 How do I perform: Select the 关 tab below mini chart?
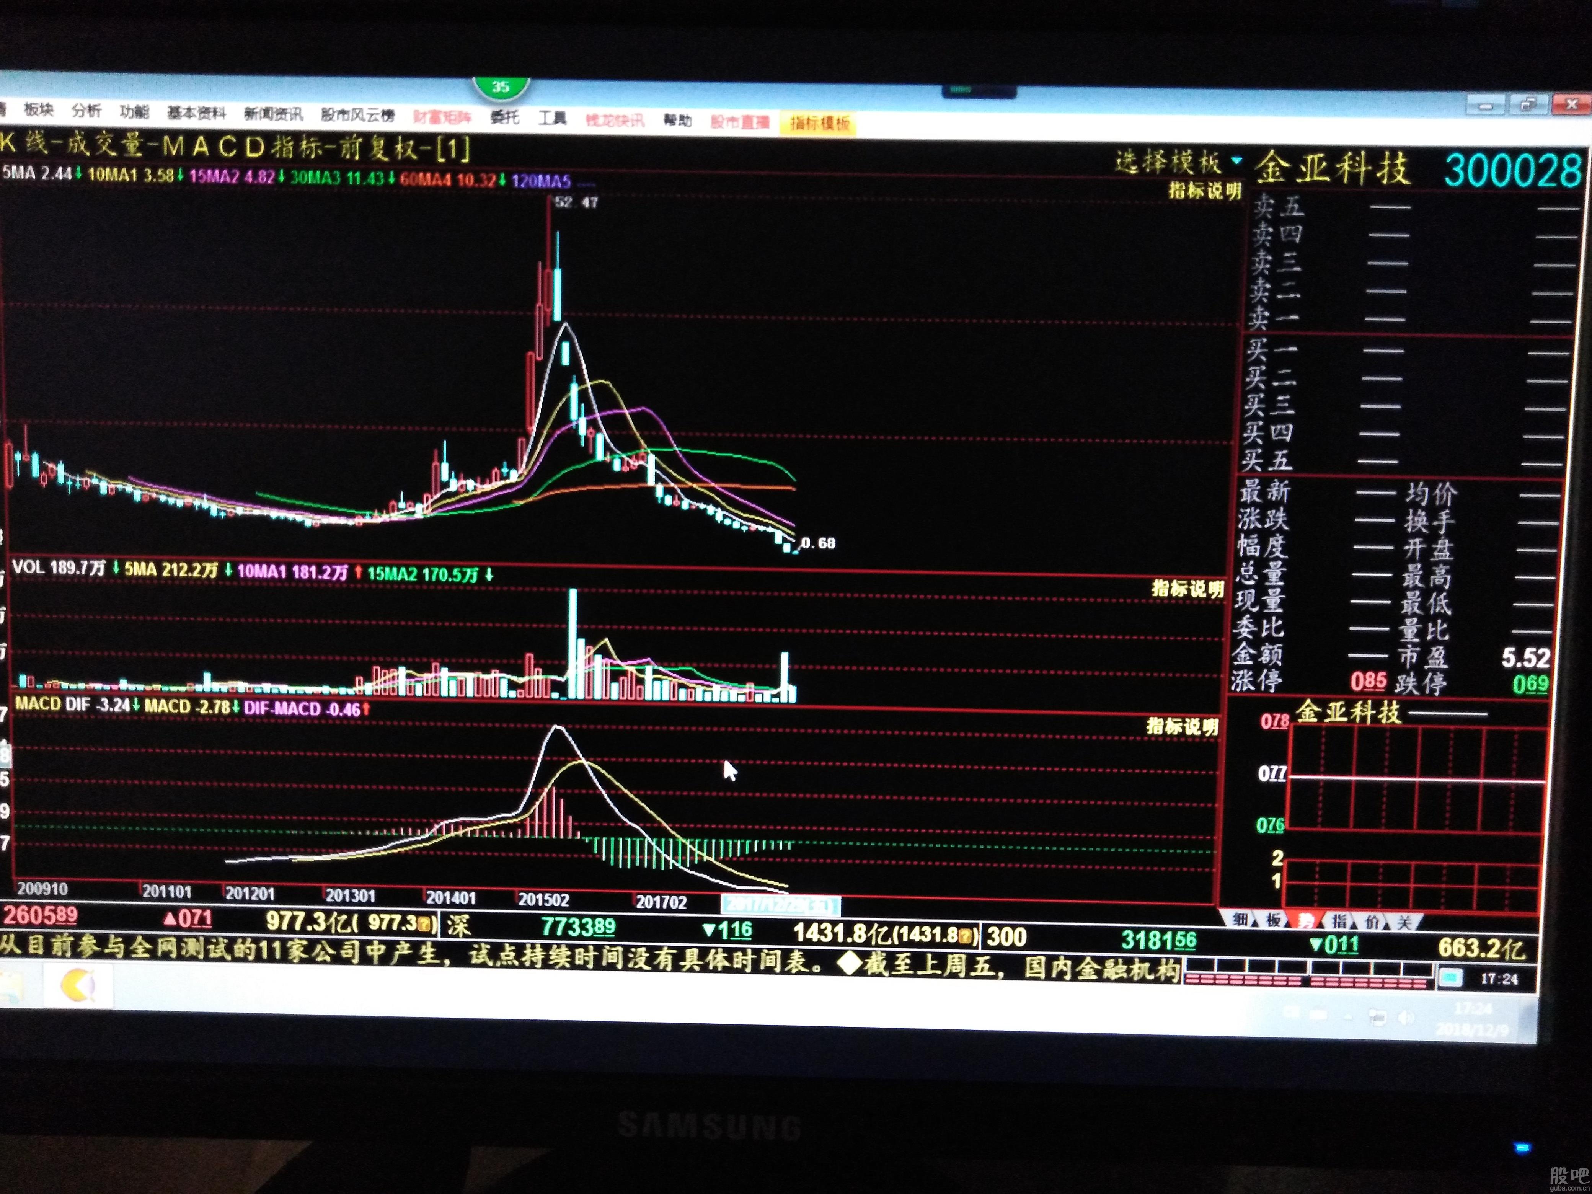(1404, 923)
